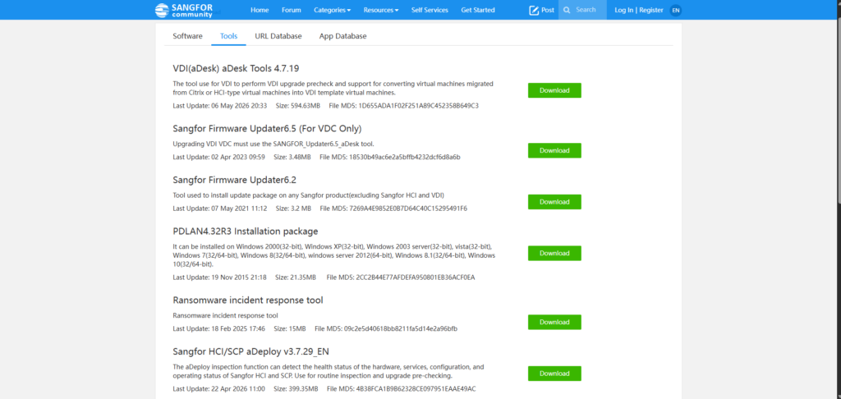Download VDI(aDesk) aDesk Tools 4.7.19
841x399 pixels.
coord(554,90)
